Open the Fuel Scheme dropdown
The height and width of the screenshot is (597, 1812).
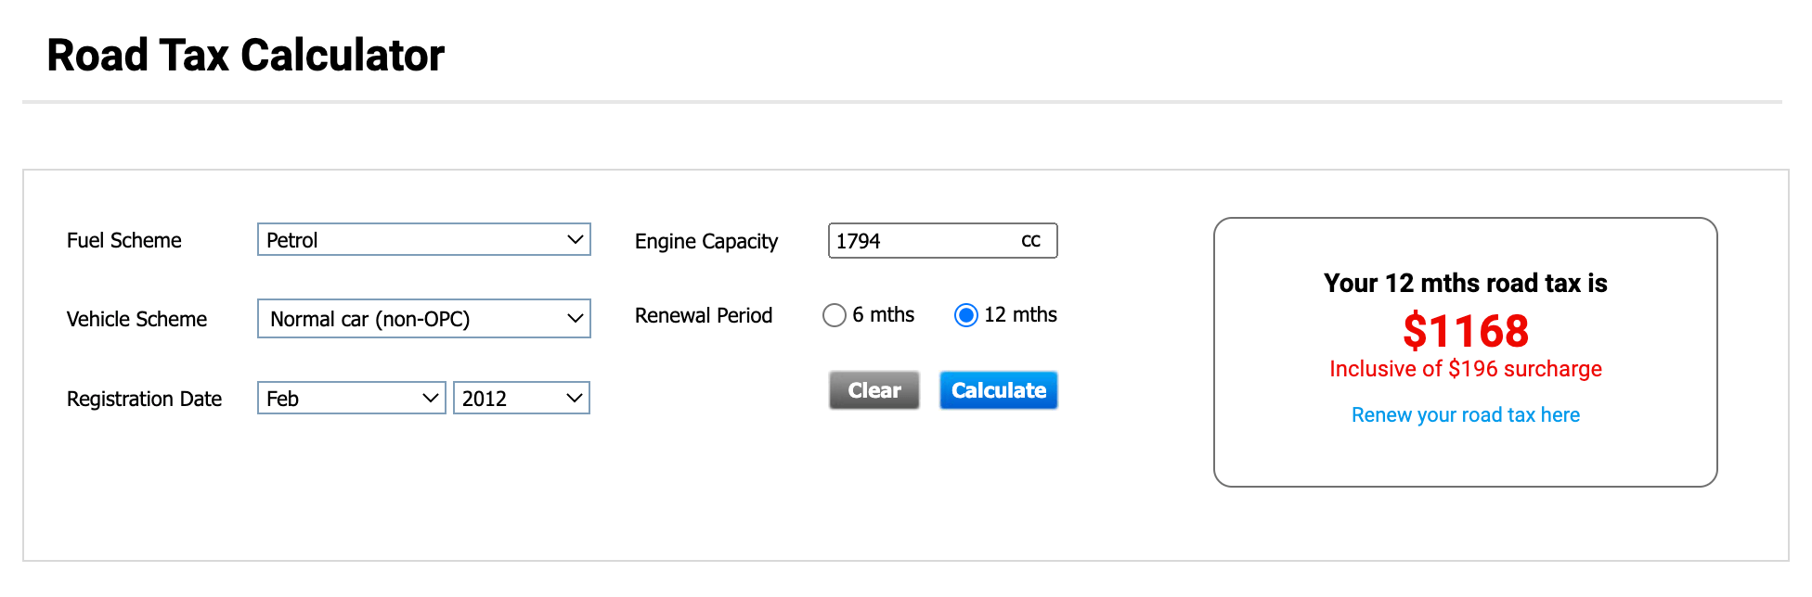pos(423,239)
